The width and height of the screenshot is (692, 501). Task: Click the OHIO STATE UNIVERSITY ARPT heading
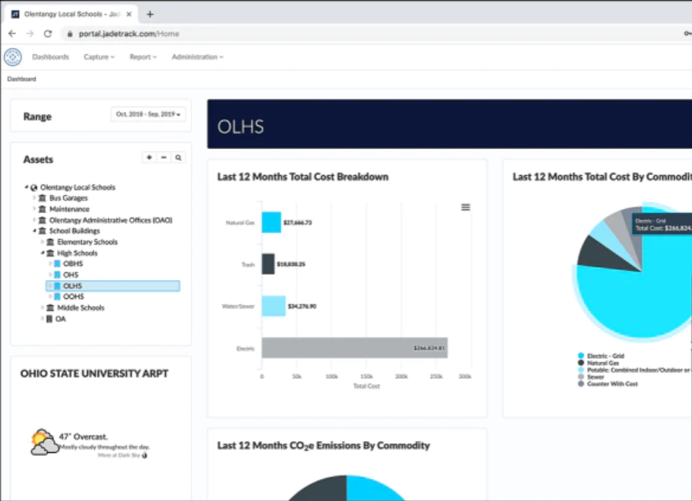[x=95, y=373]
